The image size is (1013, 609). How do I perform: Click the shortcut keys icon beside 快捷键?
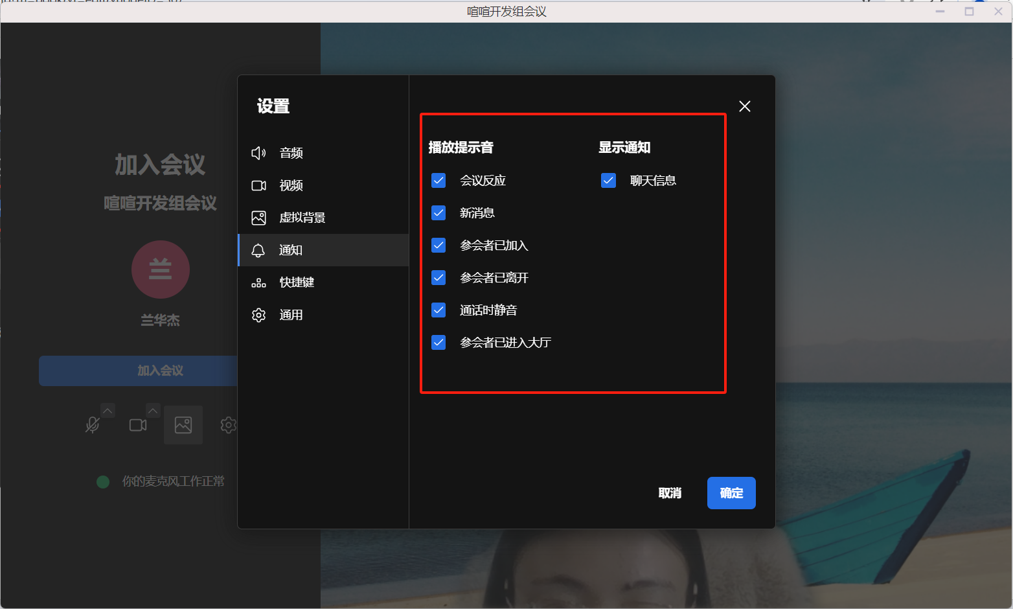point(258,282)
